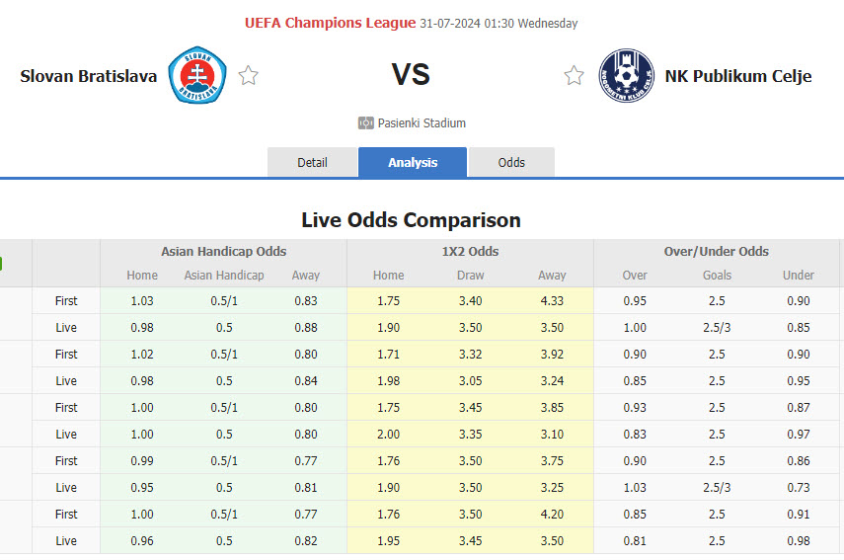Click the green button at table's left edge

click(2, 265)
